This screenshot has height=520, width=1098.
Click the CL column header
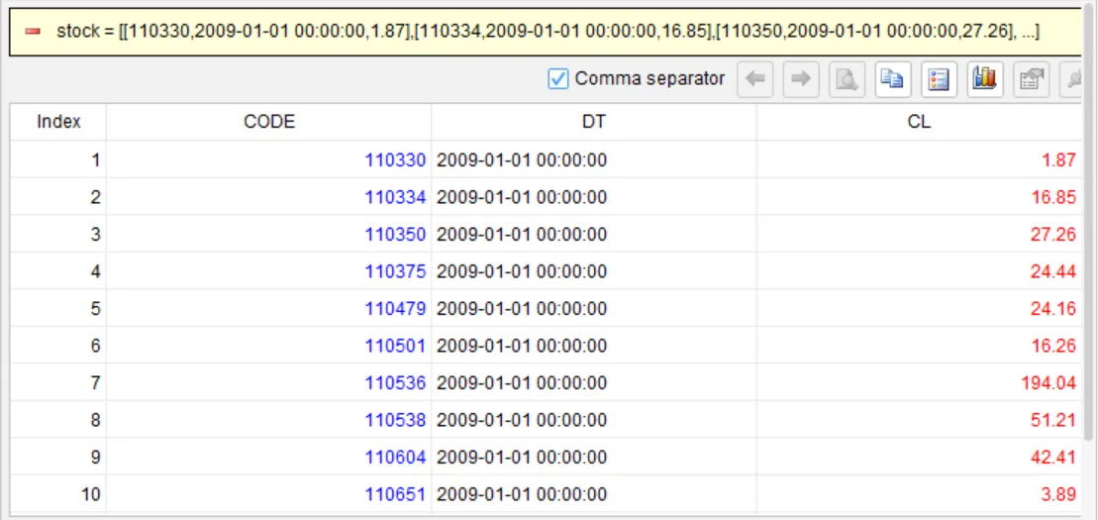coord(920,122)
